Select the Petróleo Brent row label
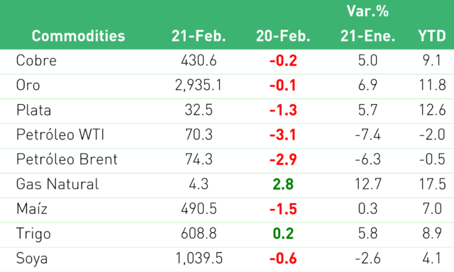The width and height of the screenshot is (454, 272). click(67, 159)
